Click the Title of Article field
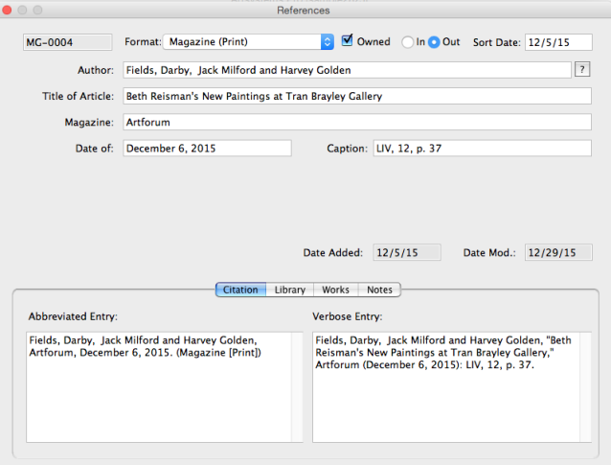 (356, 96)
